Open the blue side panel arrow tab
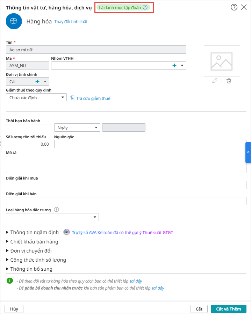This screenshot has height=314, width=251. (x=248, y=152)
